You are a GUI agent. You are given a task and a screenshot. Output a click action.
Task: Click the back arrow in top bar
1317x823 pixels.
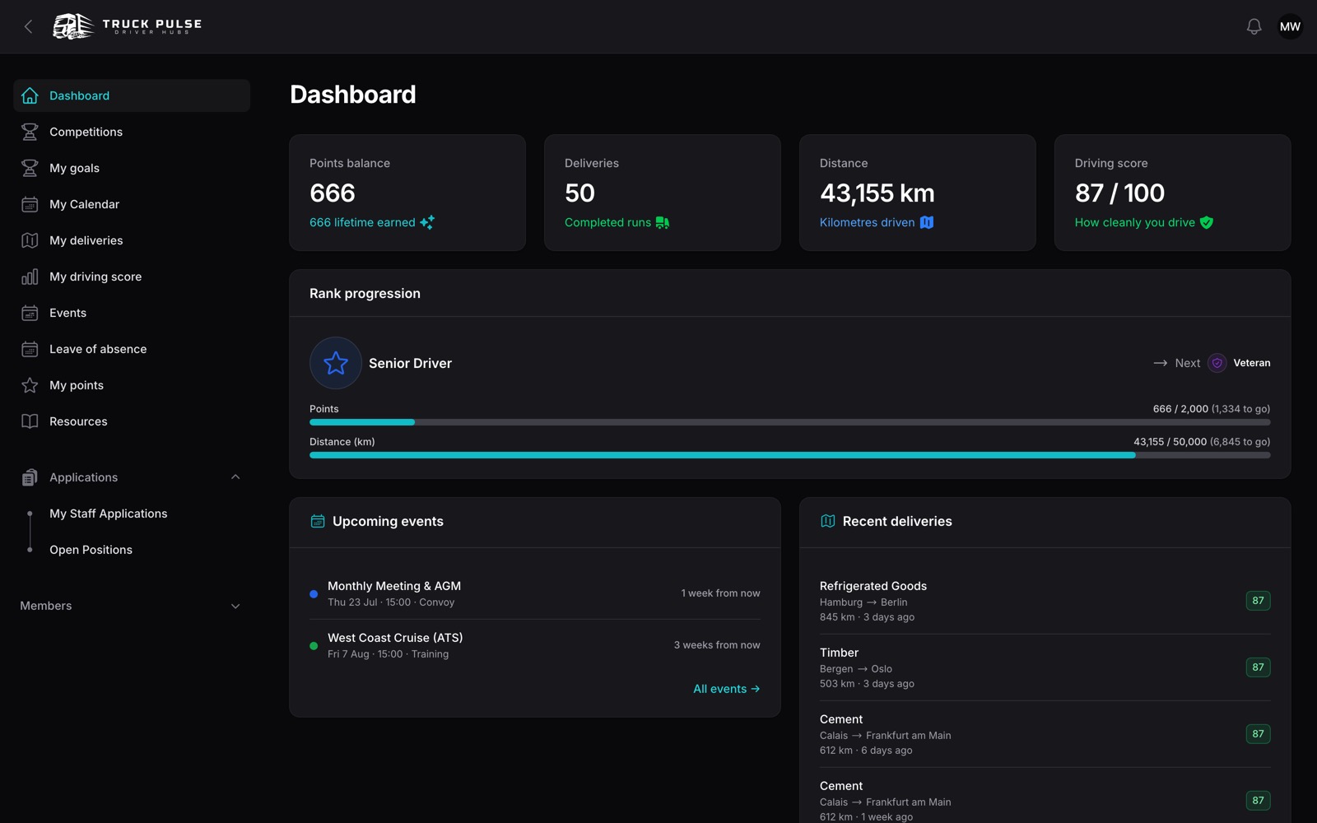28,26
